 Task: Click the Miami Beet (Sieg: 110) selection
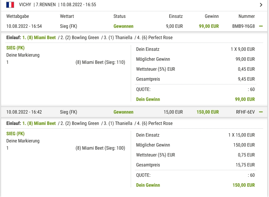click(x=100, y=62)
